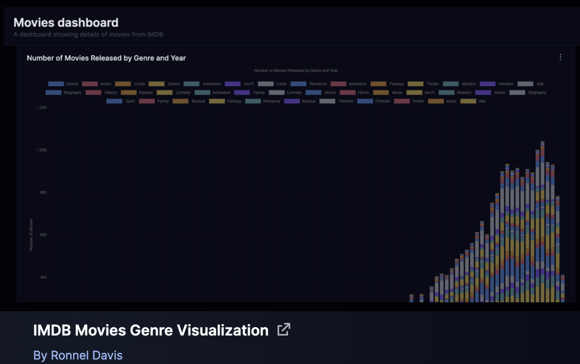Click the blue Drama legend swatch
This screenshot has height=364, width=580.
click(x=56, y=84)
